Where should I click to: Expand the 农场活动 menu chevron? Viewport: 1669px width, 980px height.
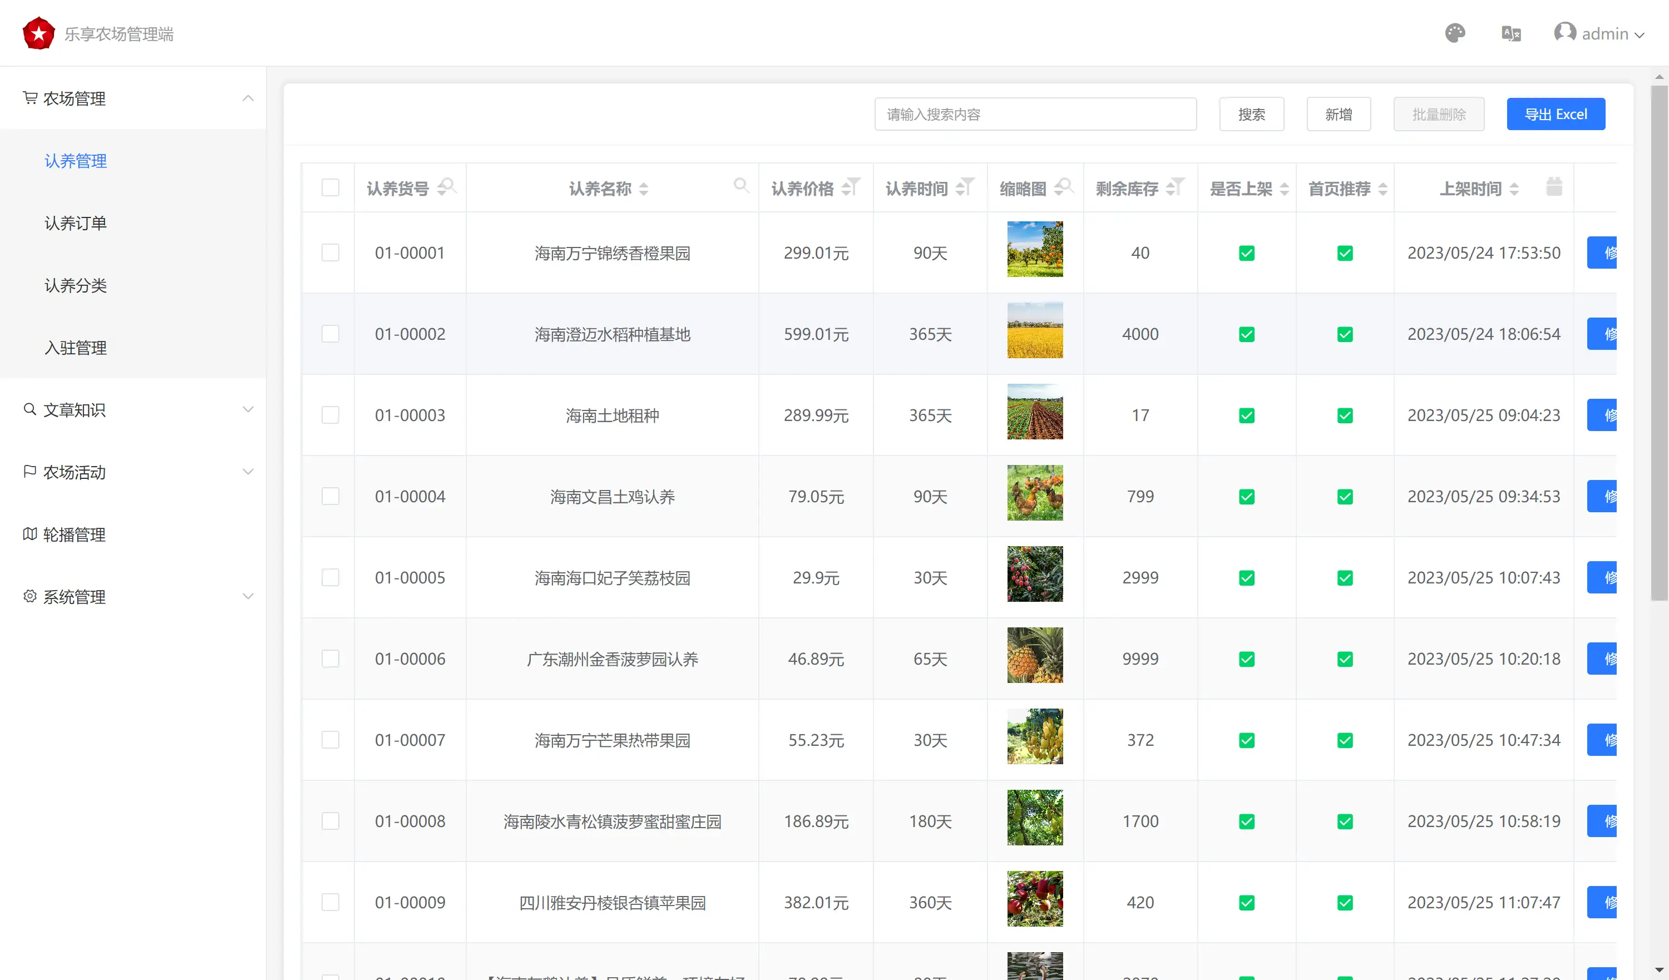248,472
